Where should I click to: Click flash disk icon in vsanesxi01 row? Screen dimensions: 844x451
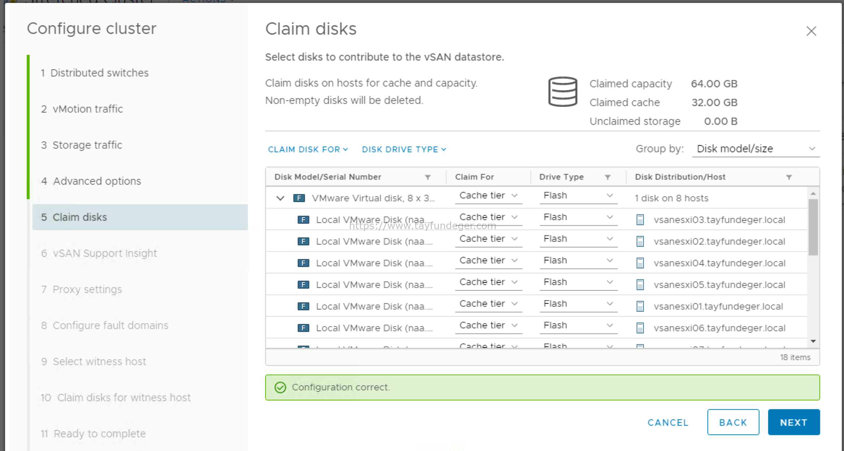tap(303, 306)
